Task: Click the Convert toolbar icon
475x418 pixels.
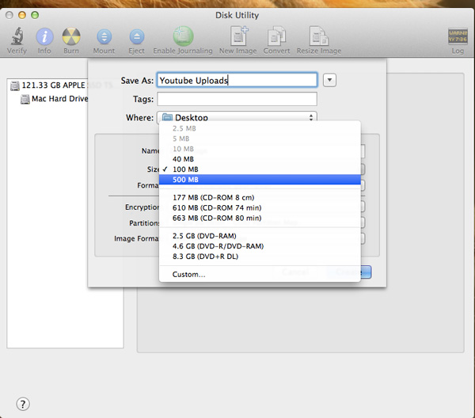Action: click(x=276, y=36)
